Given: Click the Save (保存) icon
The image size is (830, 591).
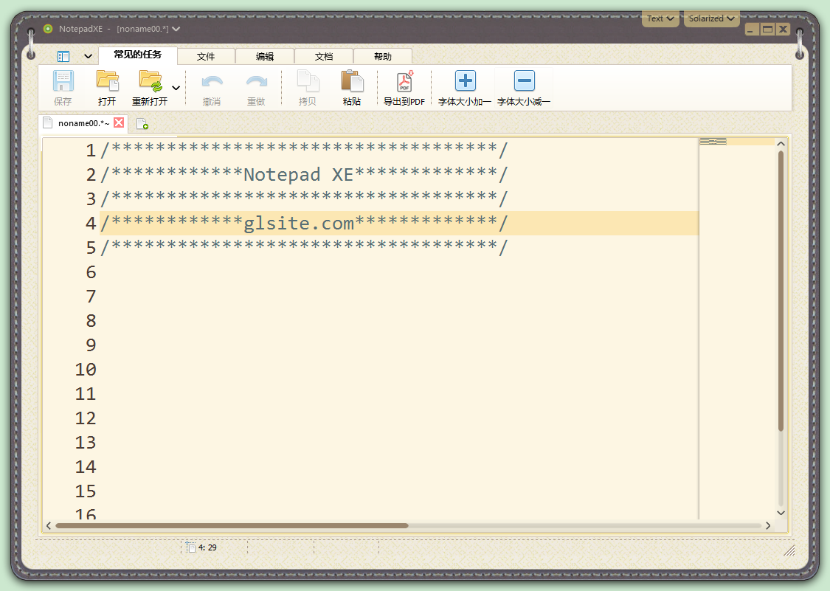Looking at the screenshot, I should click(x=63, y=81).
